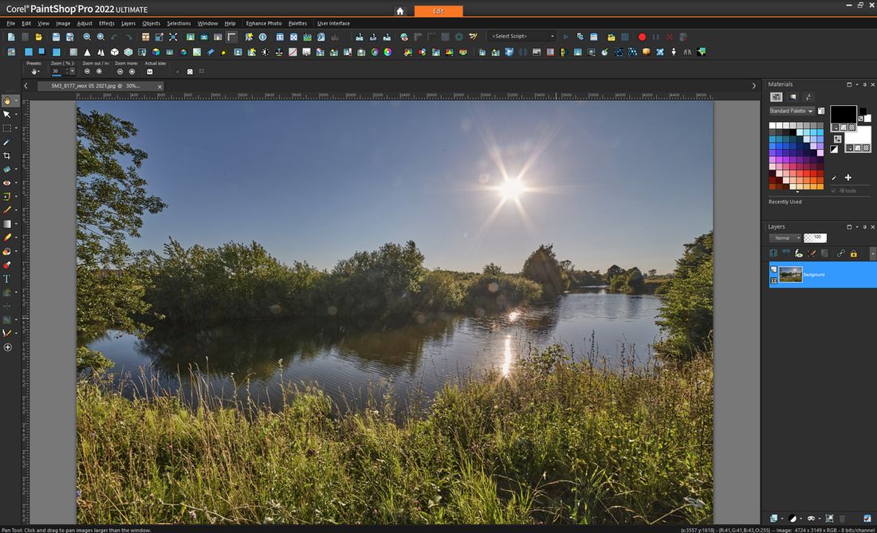Toggle the All tools checkbox
Screen dimensions: 877x533
[833, 190]
